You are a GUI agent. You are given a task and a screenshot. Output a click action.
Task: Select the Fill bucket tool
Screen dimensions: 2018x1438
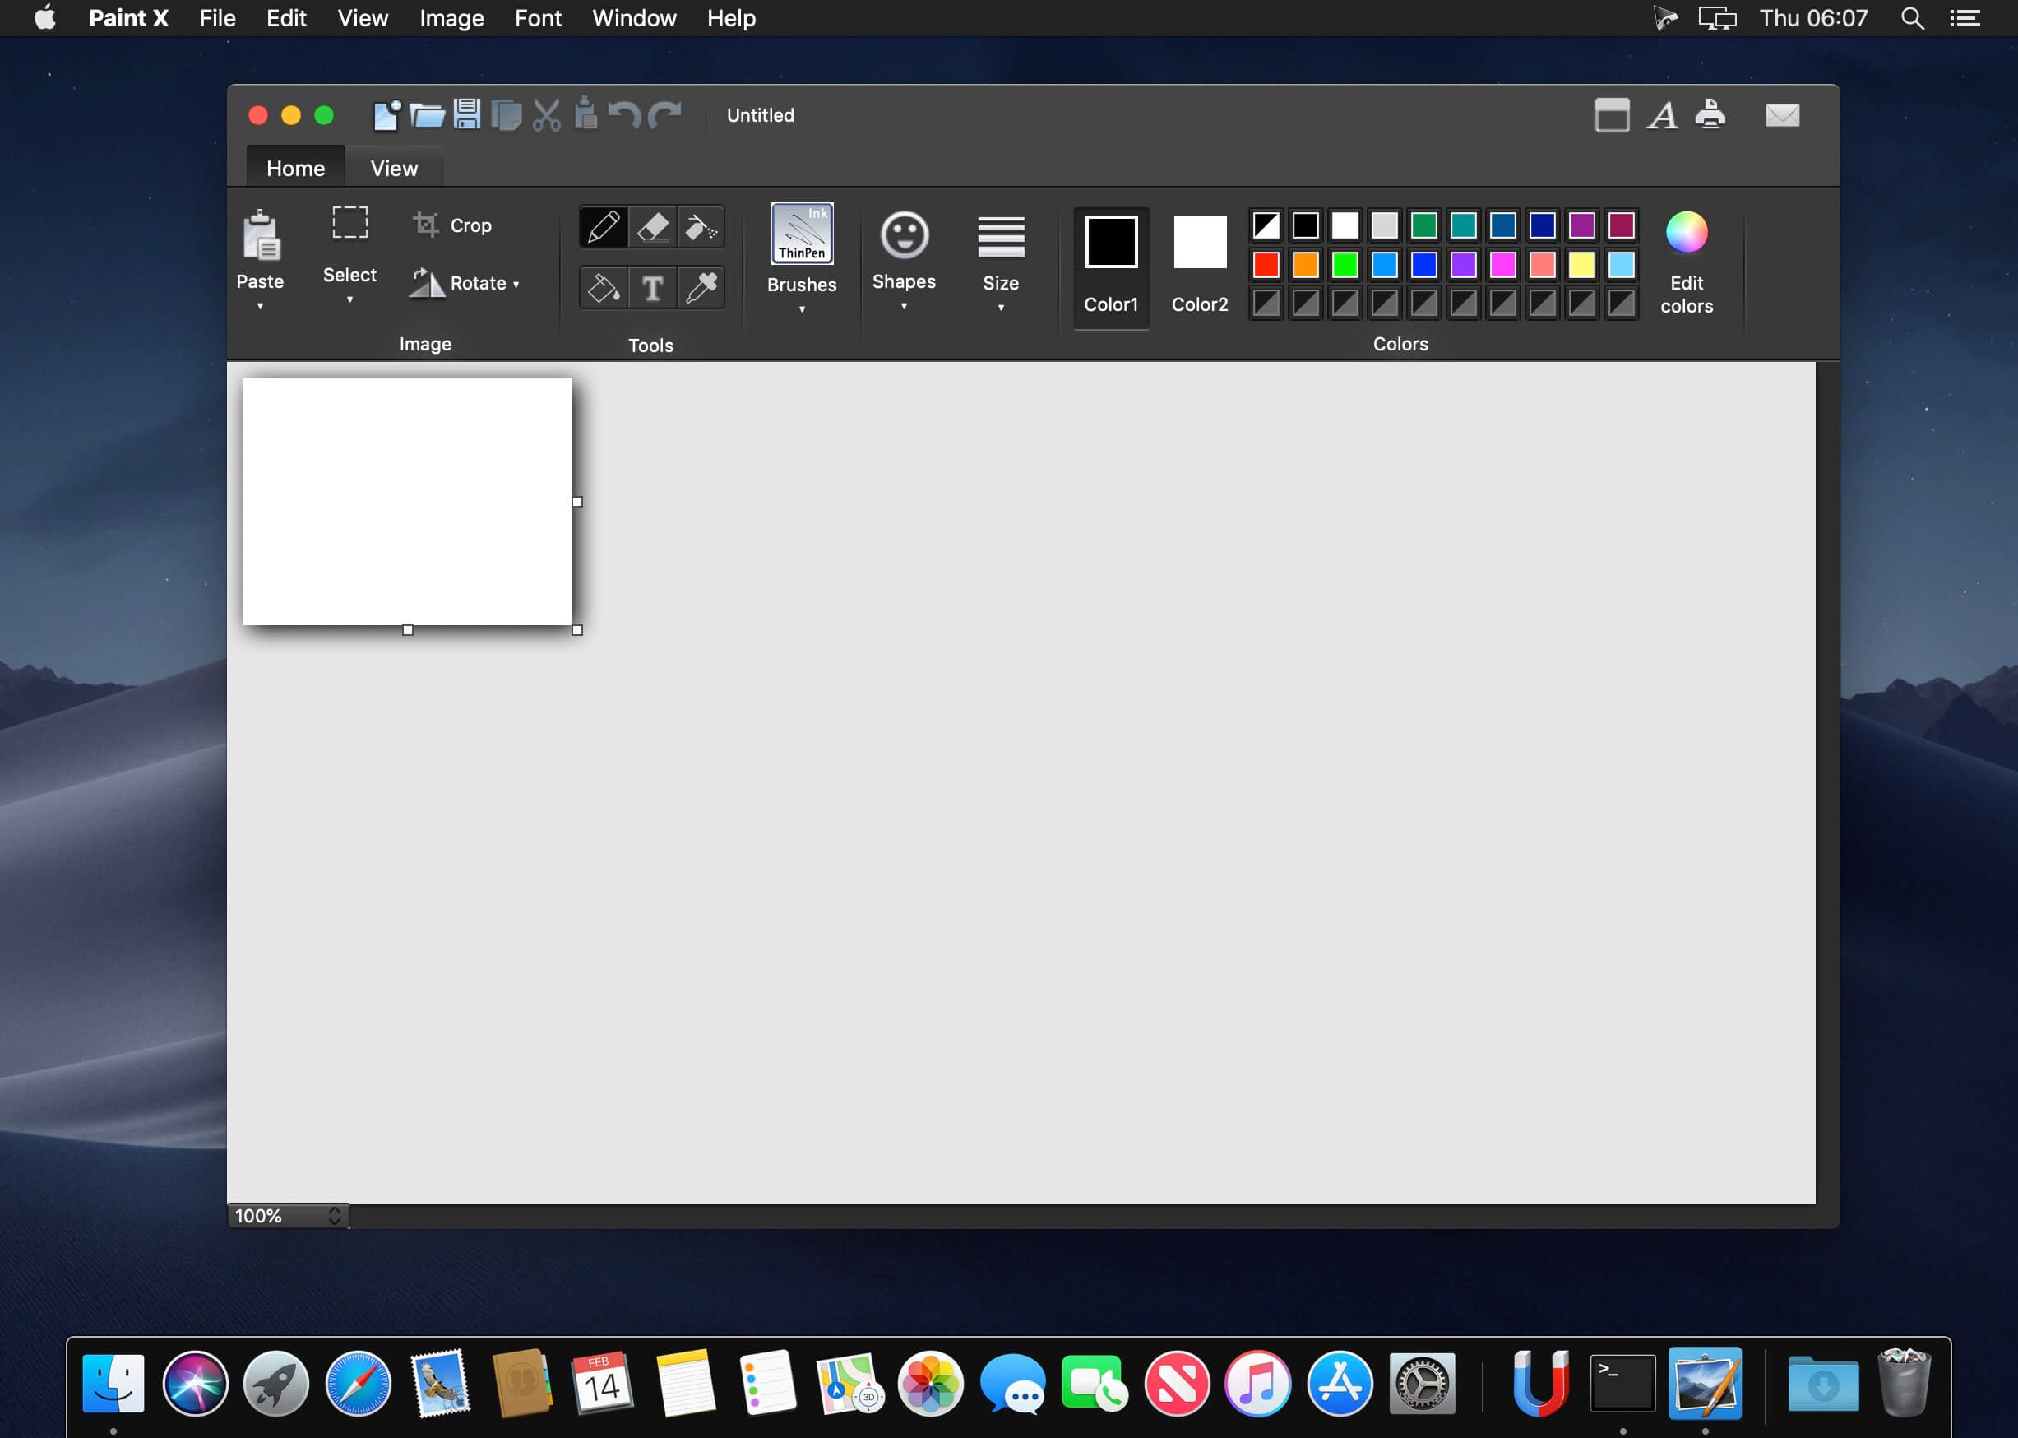tap(604, 288)
